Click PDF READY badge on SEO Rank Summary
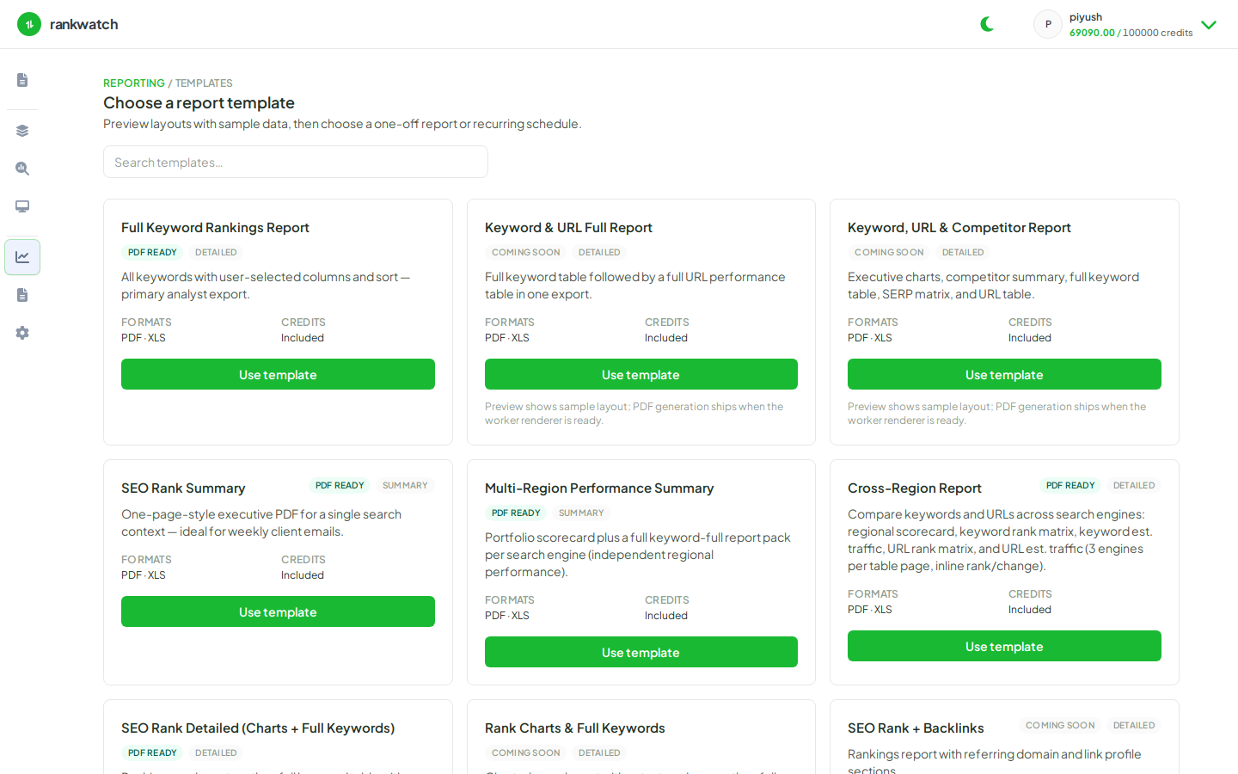 [x=340, y=485]
